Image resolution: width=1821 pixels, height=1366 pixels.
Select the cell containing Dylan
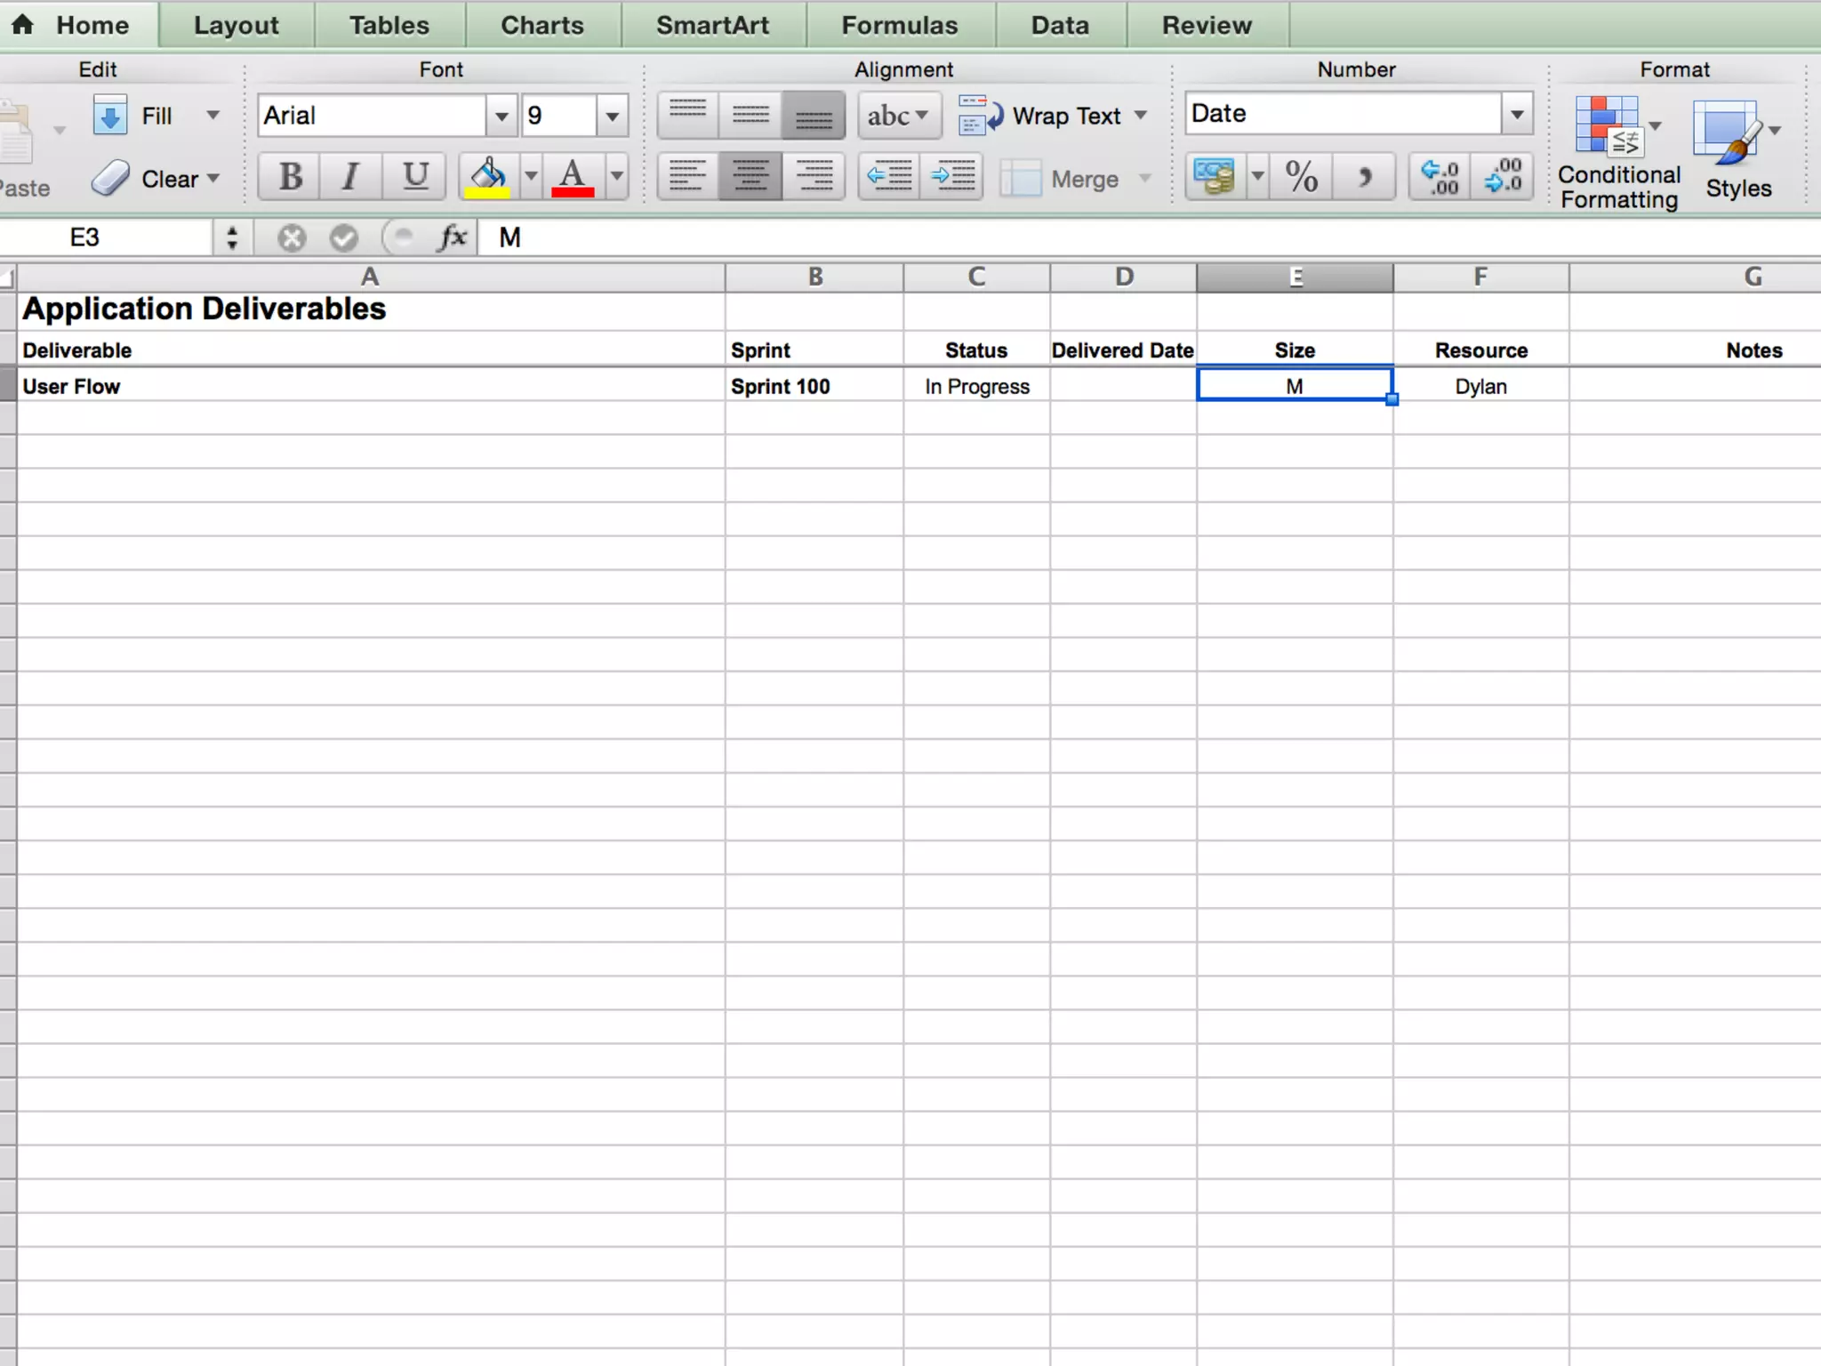[x=1480, y=386]
